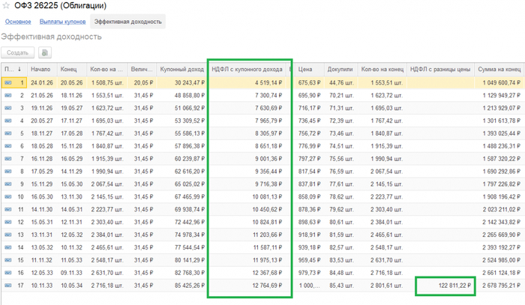Click the Цена column header
Viewport: 525px width, 305px height.
pos(305,69)
